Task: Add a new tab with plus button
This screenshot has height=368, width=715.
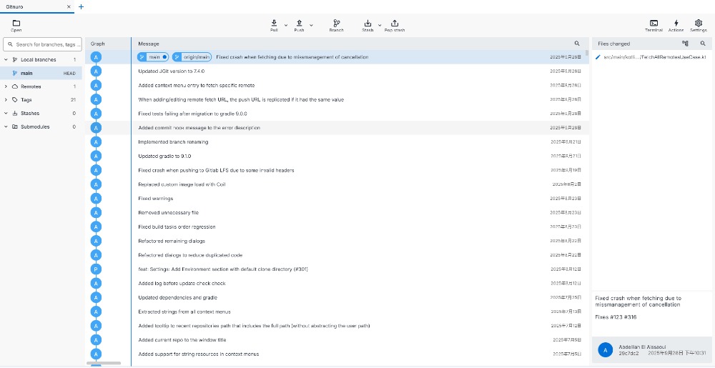Action: pos(81,6)
